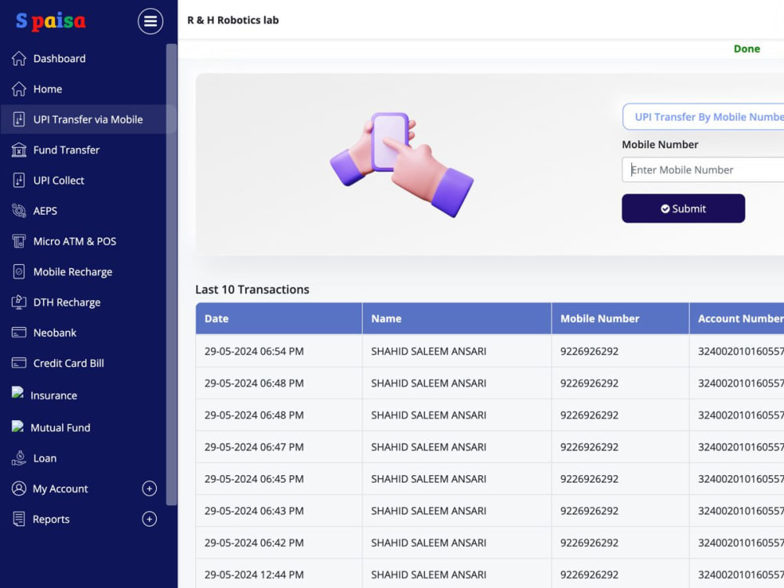Click the Home house icon
Image resolution: width=784 pixels, height=588 pixels.
19,89
